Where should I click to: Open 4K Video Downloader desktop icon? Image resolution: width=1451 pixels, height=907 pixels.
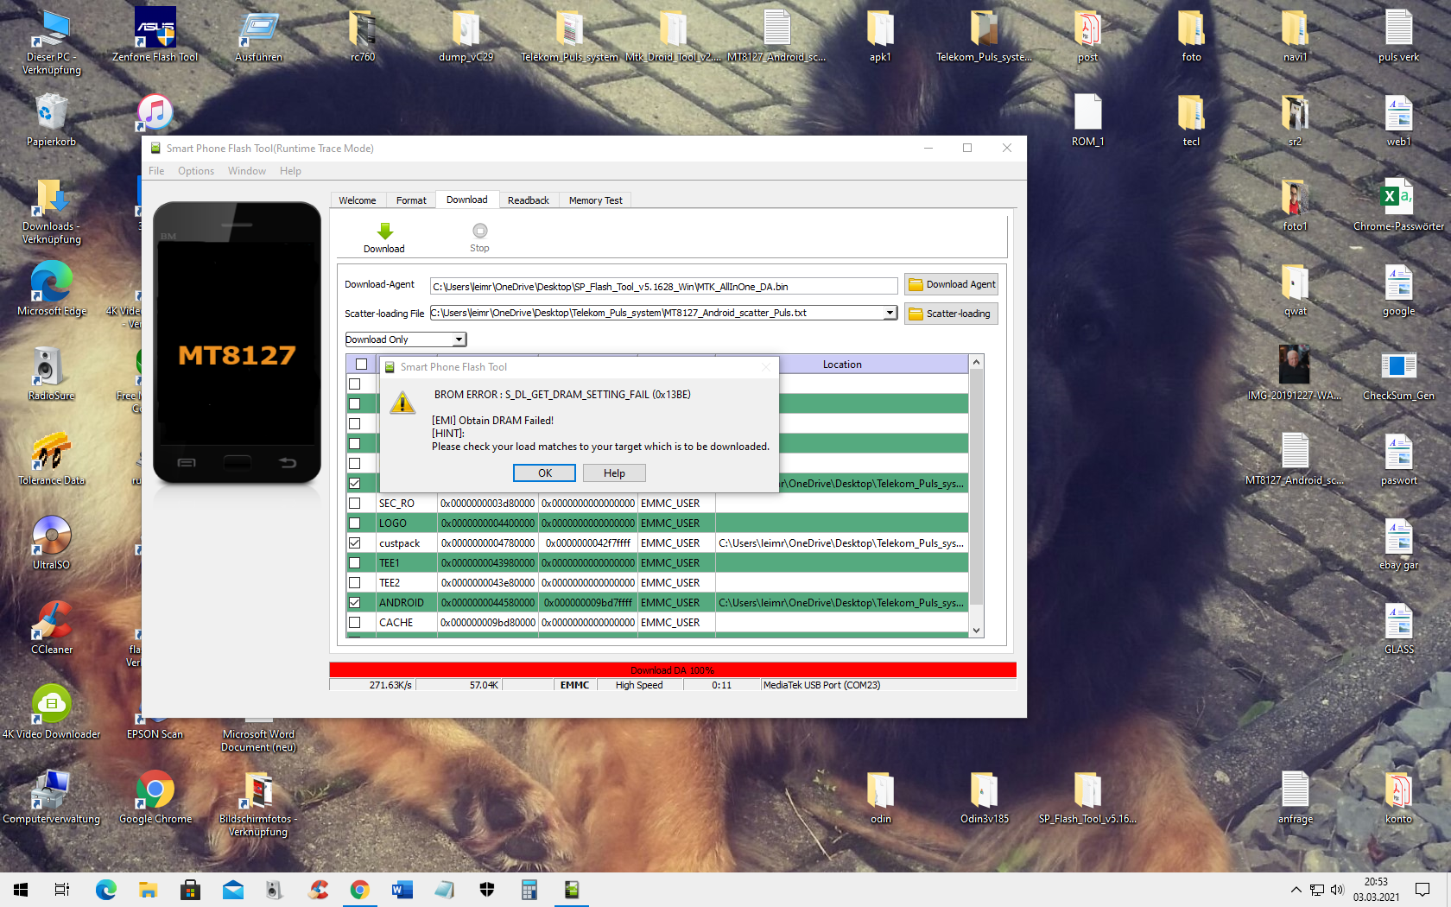(x=52, y=713)
